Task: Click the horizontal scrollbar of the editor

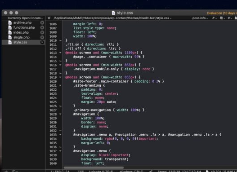Action: tap(94, 168)
